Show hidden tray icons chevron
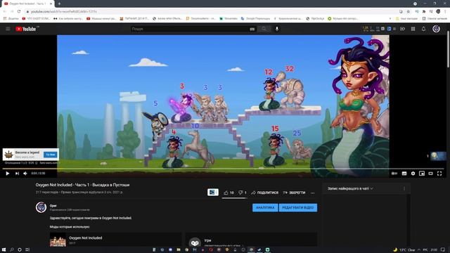The width and height of the screenshot is (450, 253). (x=419, y=250)
